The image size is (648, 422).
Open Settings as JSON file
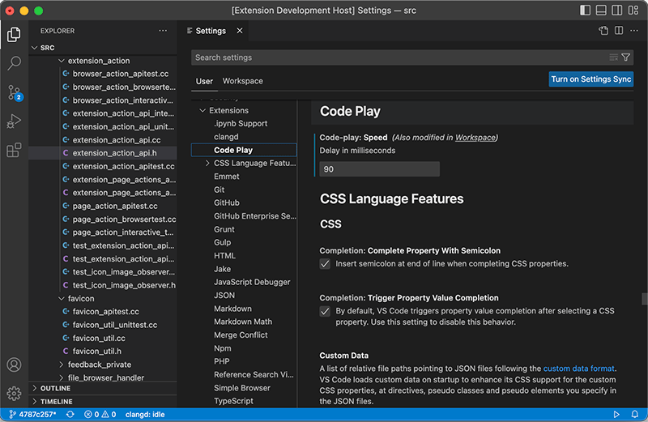(603, 31)
